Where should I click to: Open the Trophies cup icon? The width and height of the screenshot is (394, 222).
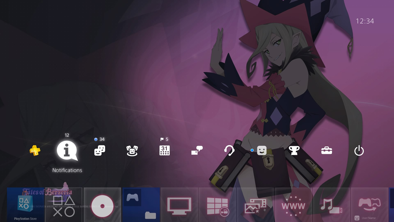[294, 150]
